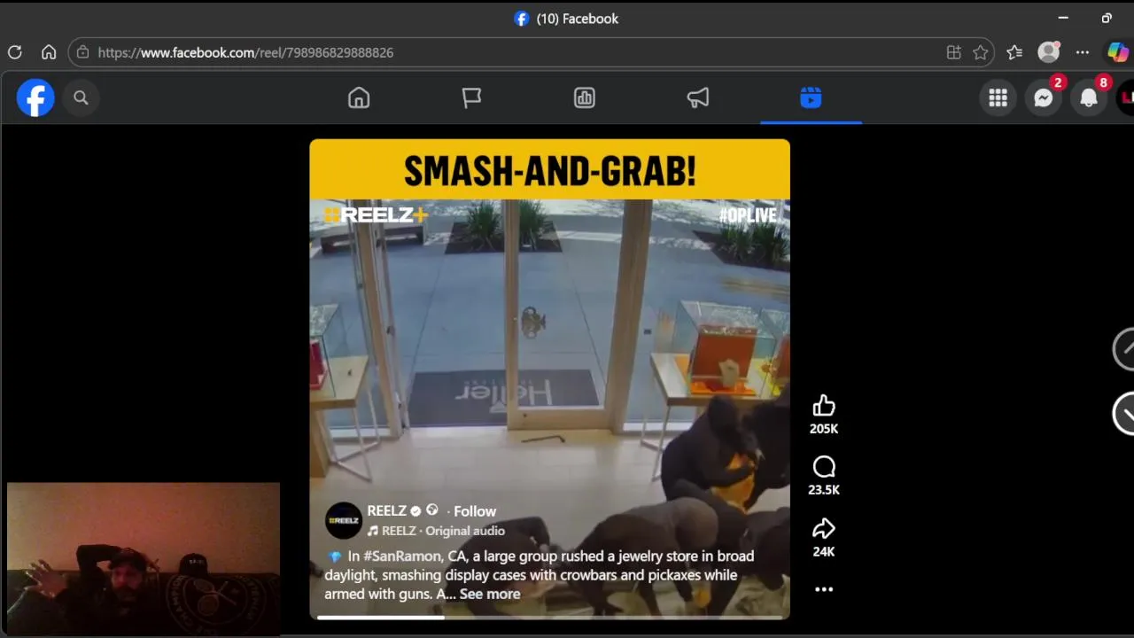
Task: Minimize the browser window
Action: [1063, 18]
